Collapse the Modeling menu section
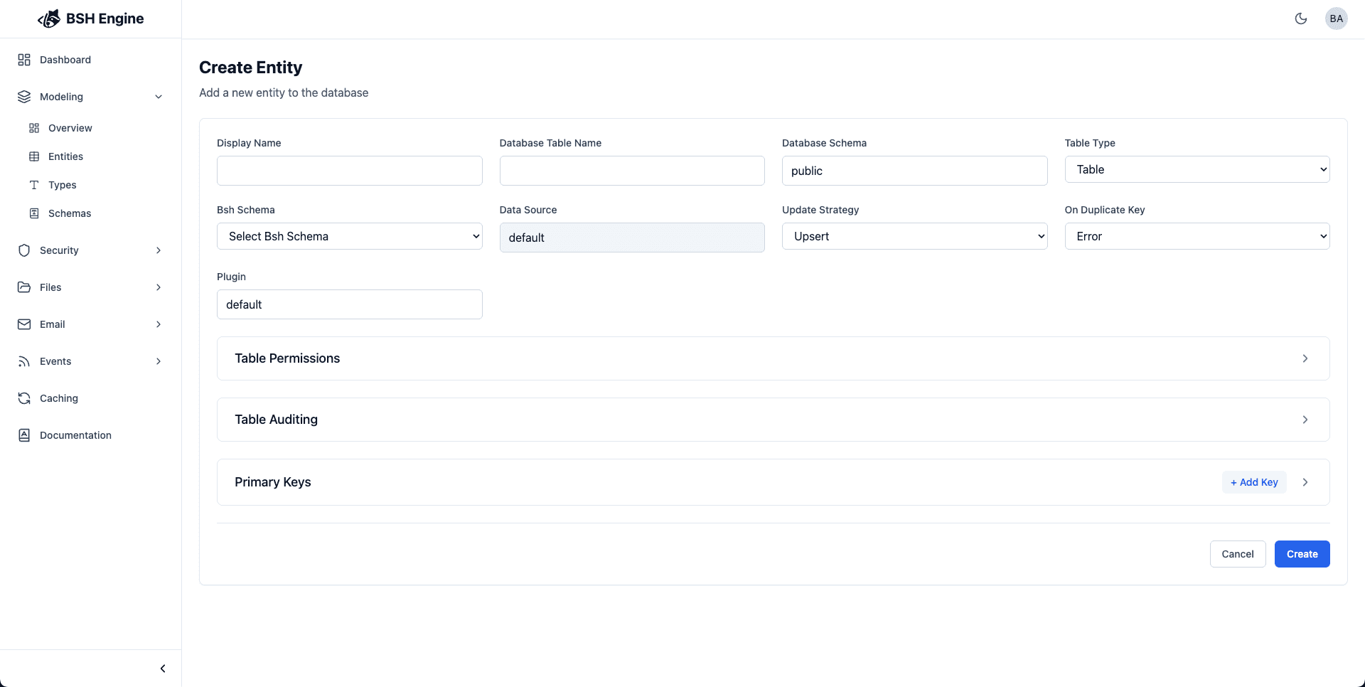 click(x=159, y=97)
